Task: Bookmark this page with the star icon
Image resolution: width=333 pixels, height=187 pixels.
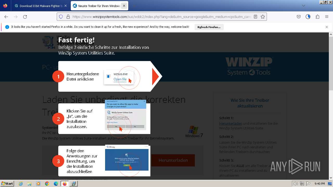Action: pos(263,17)
